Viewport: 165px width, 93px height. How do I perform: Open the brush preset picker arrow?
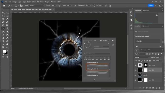click(18, 6)
